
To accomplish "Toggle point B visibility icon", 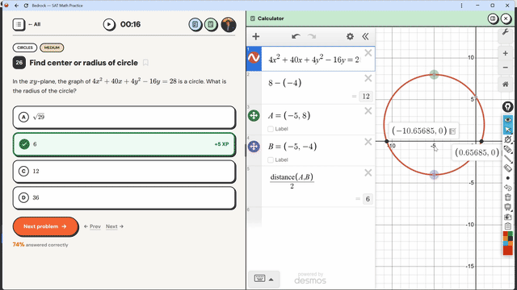I will coord(254,147).
